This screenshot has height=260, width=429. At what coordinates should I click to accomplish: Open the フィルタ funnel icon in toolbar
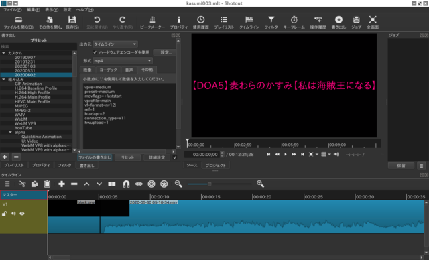tap(271, 22)
